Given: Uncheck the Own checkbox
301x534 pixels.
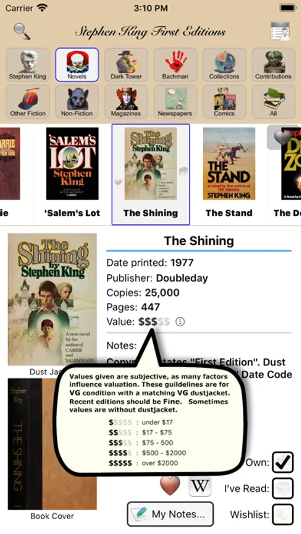Looking at the screenshot, I should click(x=283, y=462).
